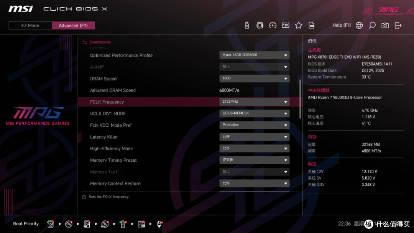Click the Memory Timing Preset label
Image resolution: width=414 pixels, height=233 pixels.
pyautogui.click(x=113, y=160)
